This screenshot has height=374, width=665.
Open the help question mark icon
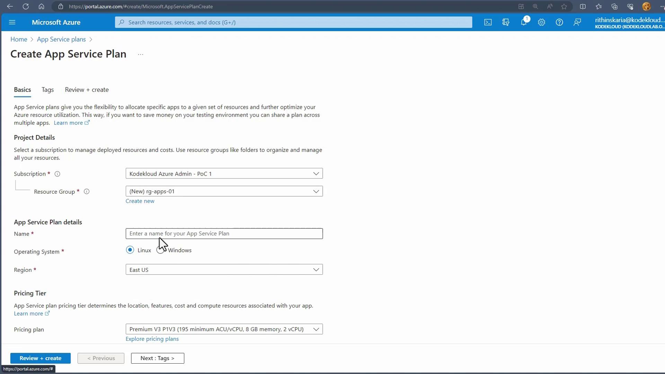[x=559, y=22]
